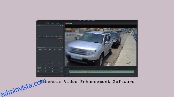
Task: Click the Sequence #1 viewer title
Action: (x=69, y=24)
